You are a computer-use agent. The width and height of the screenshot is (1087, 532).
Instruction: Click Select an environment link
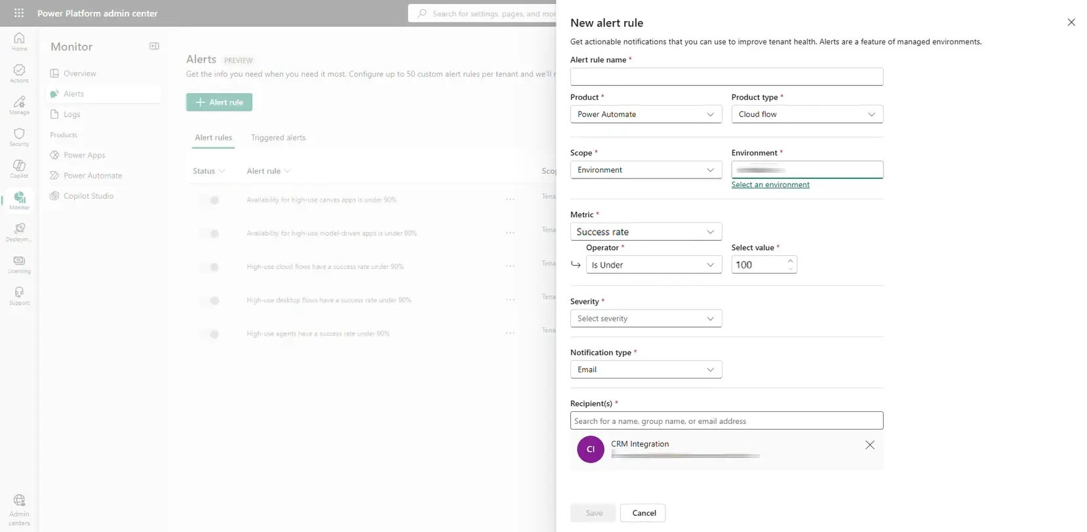click(x=770, y=185)
